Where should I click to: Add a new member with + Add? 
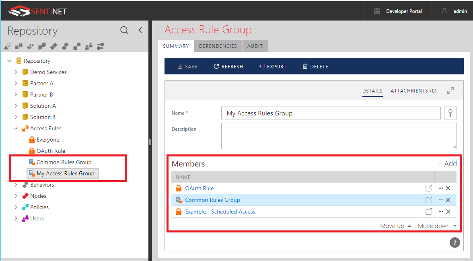pos(447,163)
